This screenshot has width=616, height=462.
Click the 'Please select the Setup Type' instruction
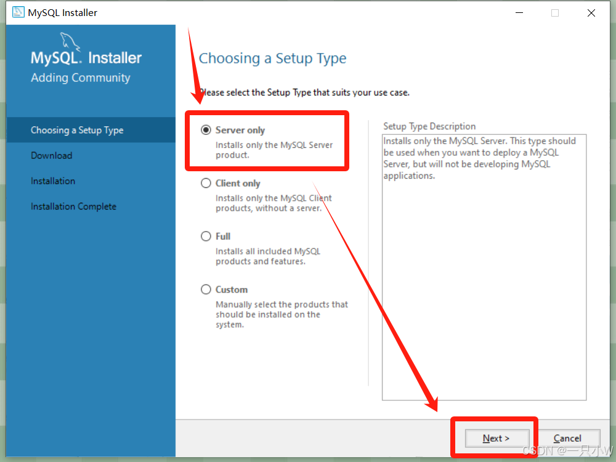(x=304, y=93)
